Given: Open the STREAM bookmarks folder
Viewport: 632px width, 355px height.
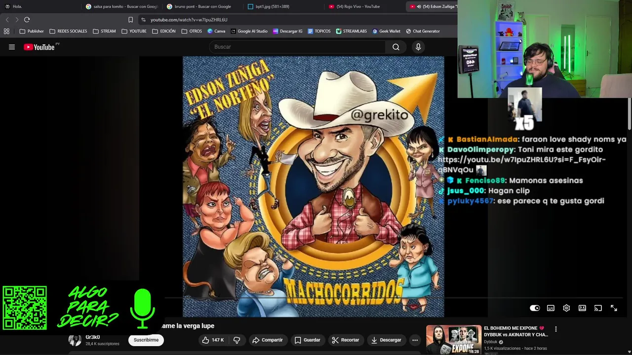Looking at the screenshot, I should point(104,31).
